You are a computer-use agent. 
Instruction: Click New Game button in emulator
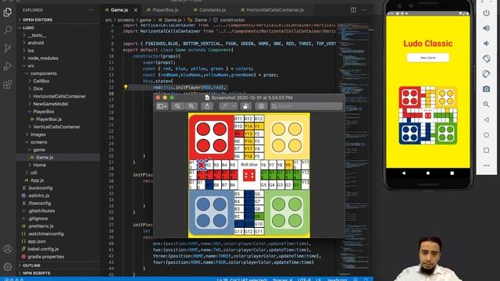coord(427,58)
